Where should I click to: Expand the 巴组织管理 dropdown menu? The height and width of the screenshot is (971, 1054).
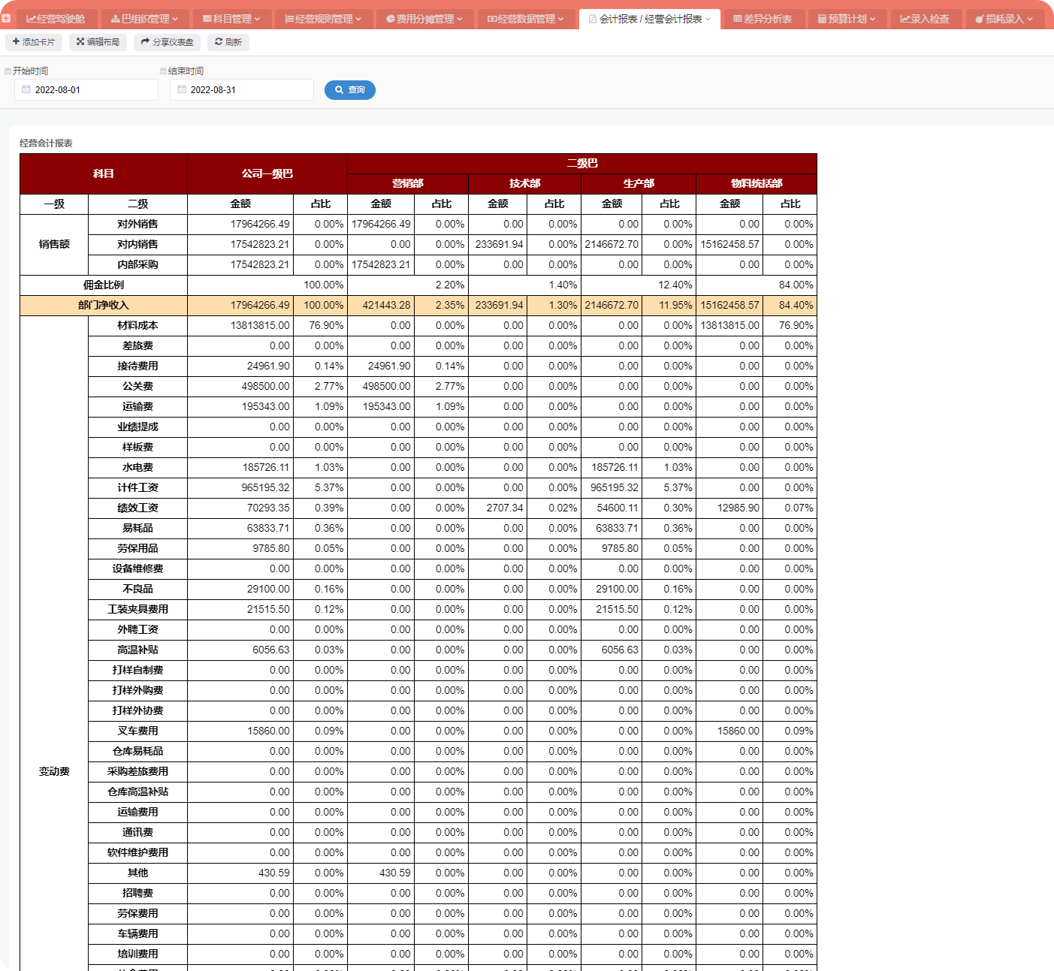144,19
